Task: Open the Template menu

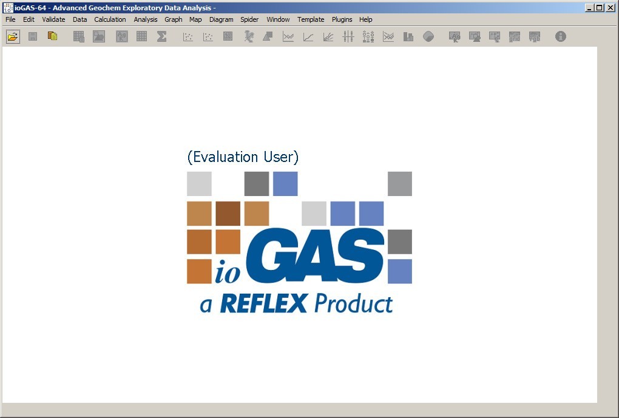Action: [311, 19]
